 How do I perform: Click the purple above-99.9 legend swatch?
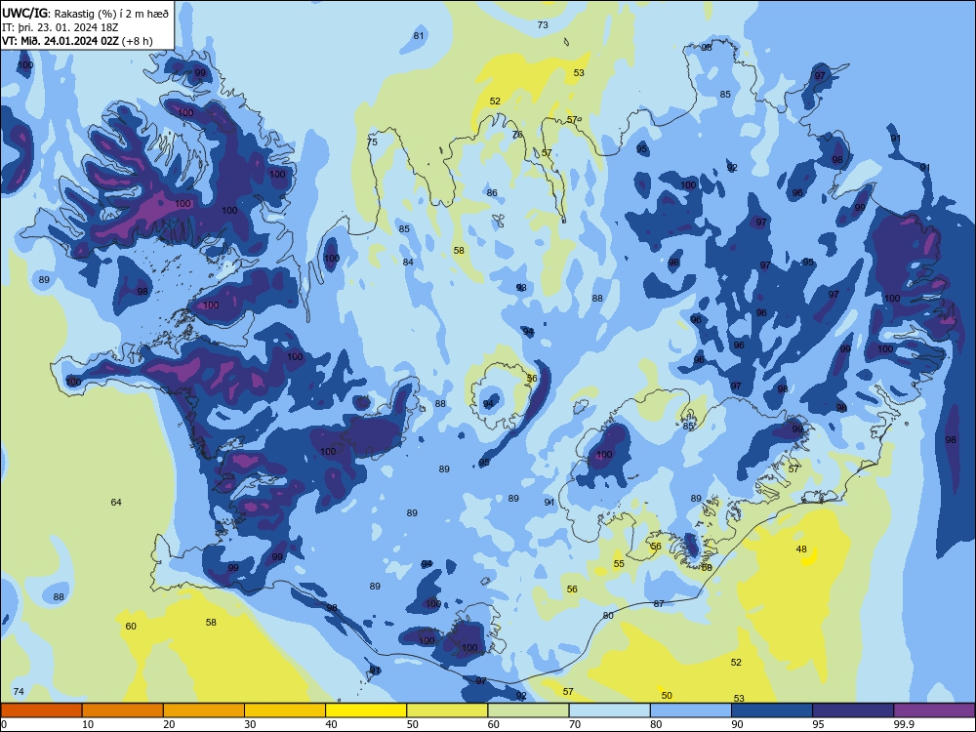coord(934,711)
